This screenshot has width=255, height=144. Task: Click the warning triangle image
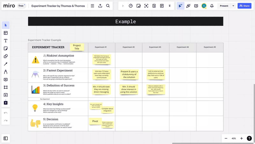pos(35,60)
